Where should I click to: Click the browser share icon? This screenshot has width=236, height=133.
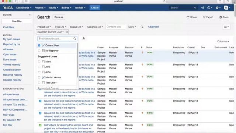220,1
